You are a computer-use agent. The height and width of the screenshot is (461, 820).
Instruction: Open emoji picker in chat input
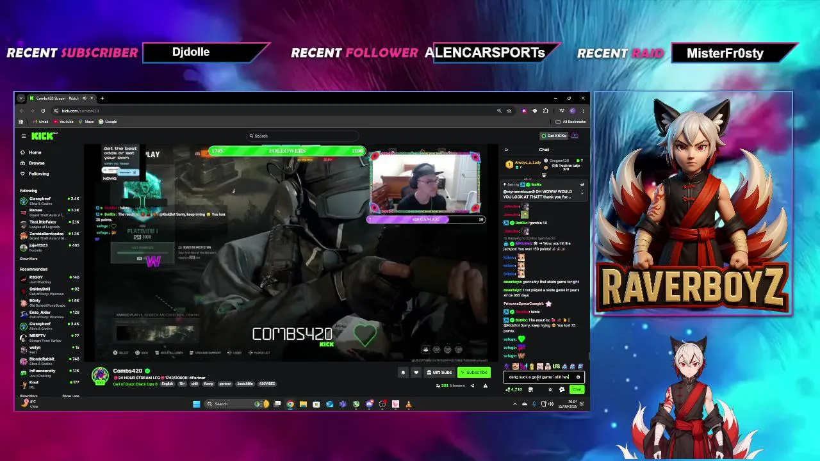pyautogui.click(x=578, y=377)
